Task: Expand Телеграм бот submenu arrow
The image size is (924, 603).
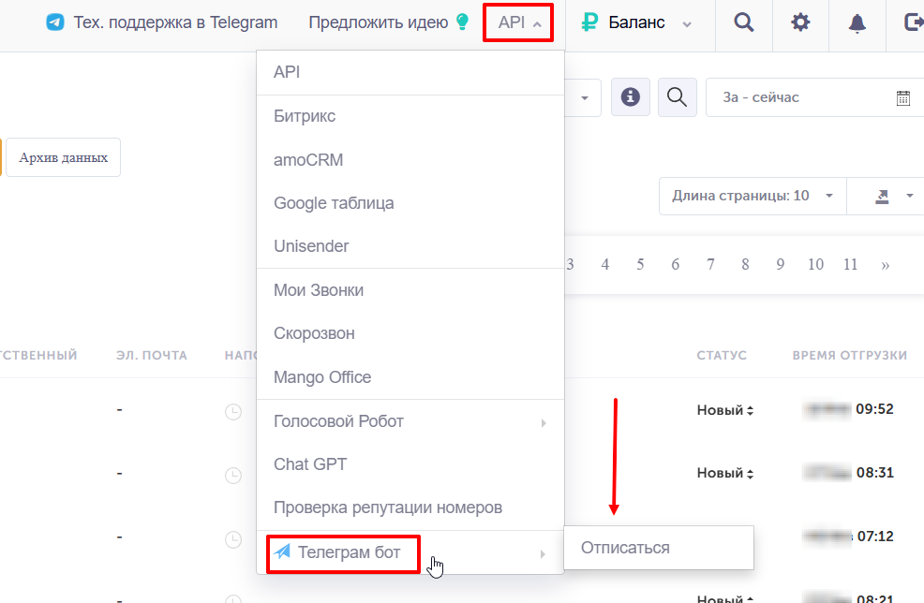Action: pos(543,553)
